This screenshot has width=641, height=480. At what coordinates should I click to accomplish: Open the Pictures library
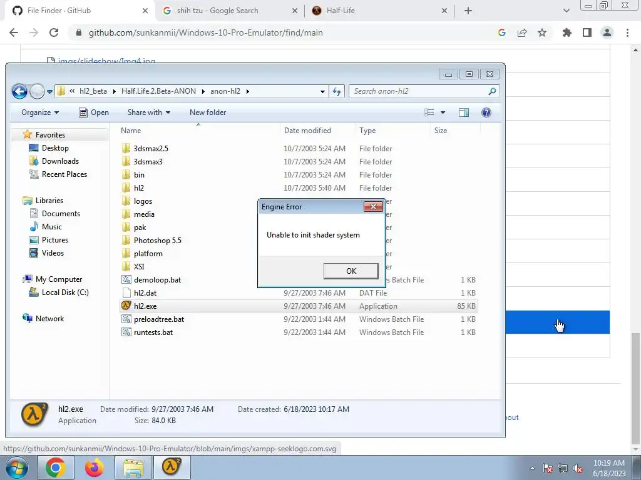point(55,240)
